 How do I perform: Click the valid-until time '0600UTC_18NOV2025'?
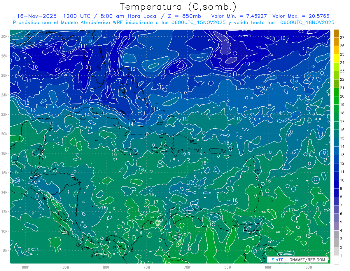pyautogui.click(x=307, y=23)
